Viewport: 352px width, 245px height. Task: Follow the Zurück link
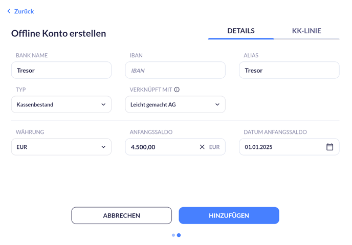24,11
